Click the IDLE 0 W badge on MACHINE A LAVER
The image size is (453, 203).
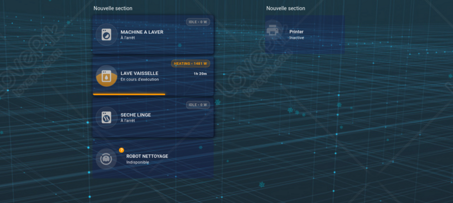tap(198, 22)
